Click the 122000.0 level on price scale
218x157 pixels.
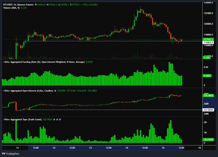(x=208, y=13)
